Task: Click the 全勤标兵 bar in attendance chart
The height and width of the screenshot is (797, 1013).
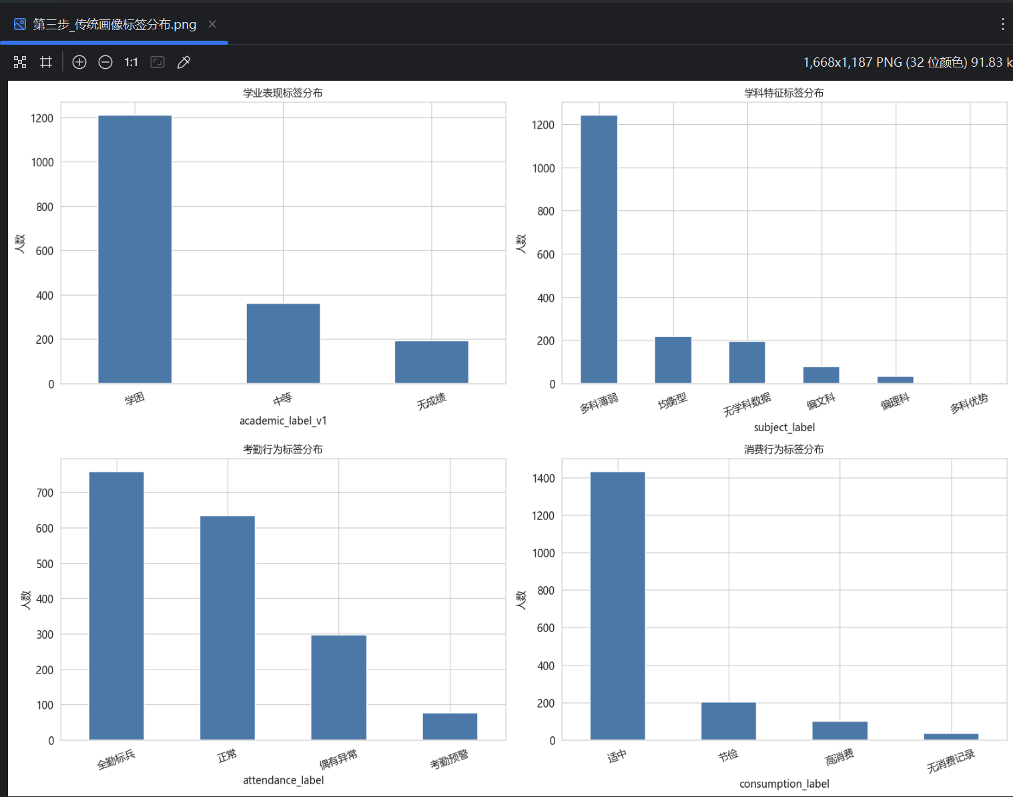Action: (x=116, y=606)
